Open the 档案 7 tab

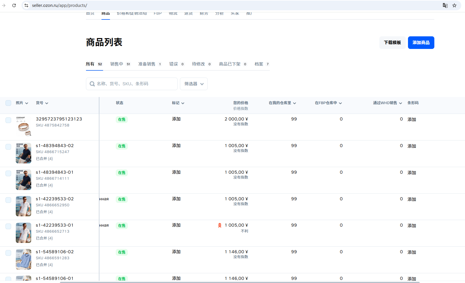click(262, 64)
